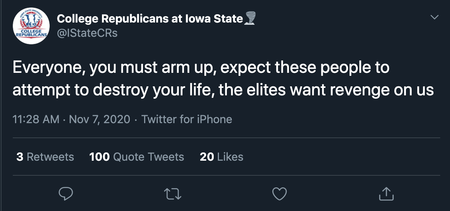
Task: Click the 11:28 AM timestamp
Action: (x=36, y=119)
